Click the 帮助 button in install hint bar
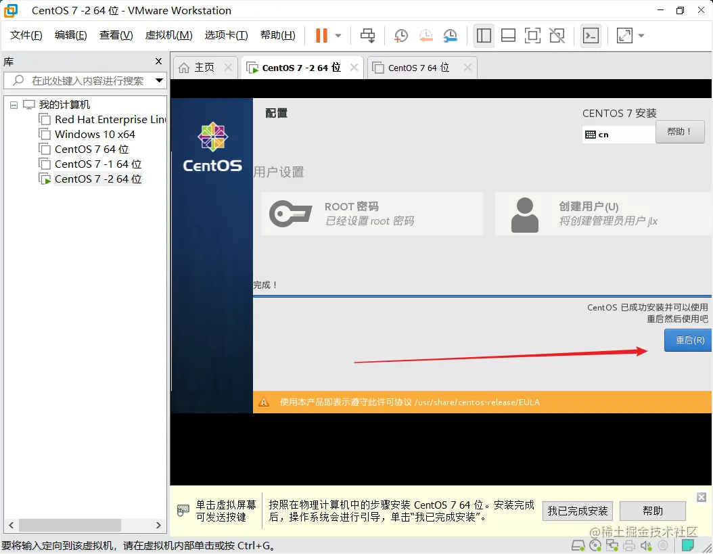713x554 pixels. 653,511
